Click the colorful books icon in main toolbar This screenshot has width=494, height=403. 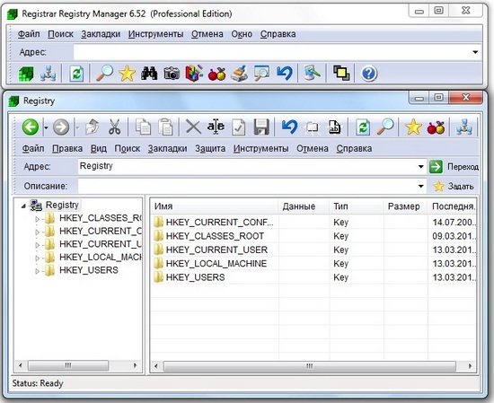194,74
